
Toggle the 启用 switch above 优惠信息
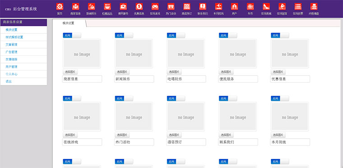pos(280,35)
